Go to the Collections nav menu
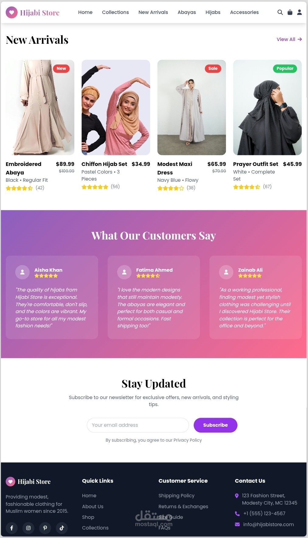 click(115, 12)
